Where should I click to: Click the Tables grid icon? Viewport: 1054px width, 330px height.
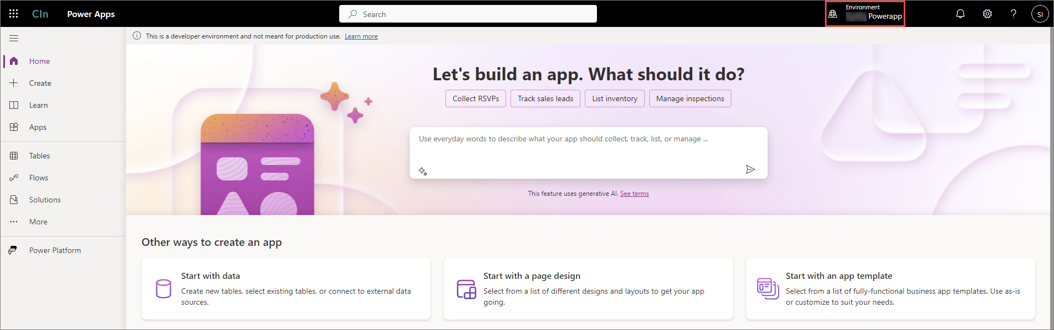coord(14,156)
